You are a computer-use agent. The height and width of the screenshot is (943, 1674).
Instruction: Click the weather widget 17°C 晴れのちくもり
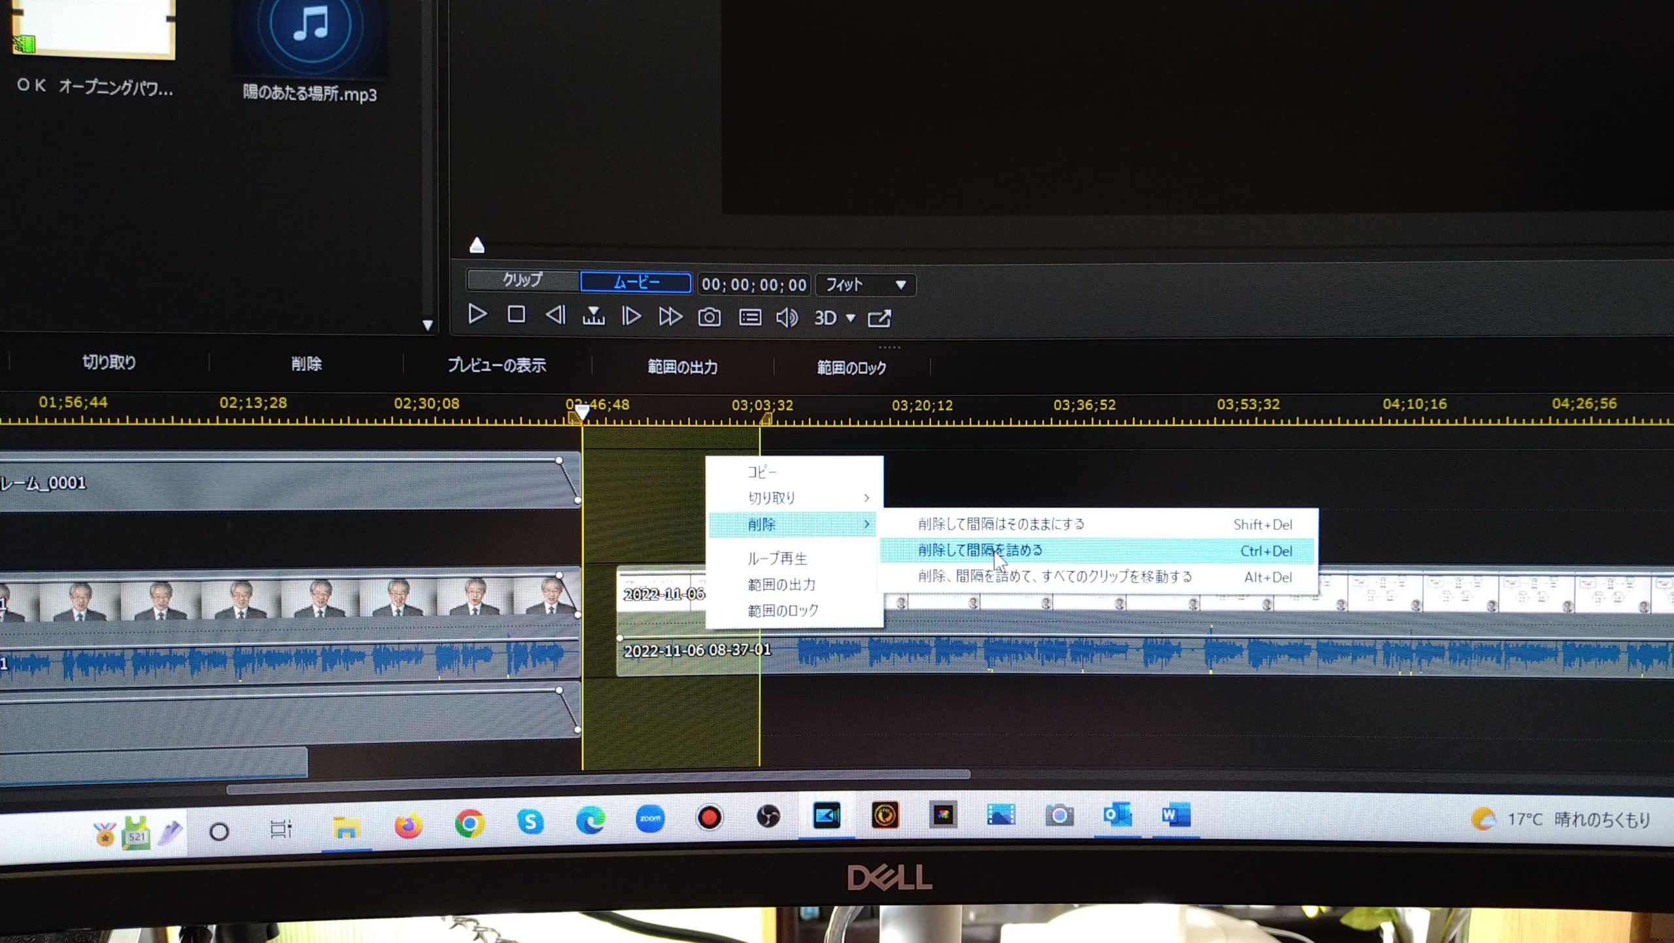click(1562, 819)
